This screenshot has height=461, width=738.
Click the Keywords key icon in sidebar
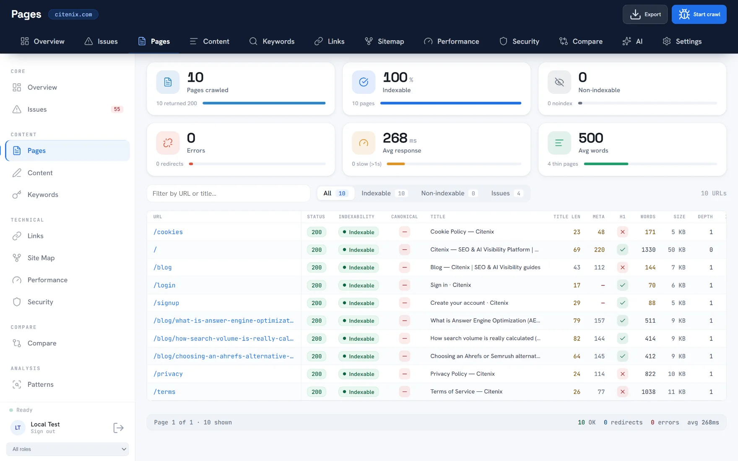[x=17, y=194]
